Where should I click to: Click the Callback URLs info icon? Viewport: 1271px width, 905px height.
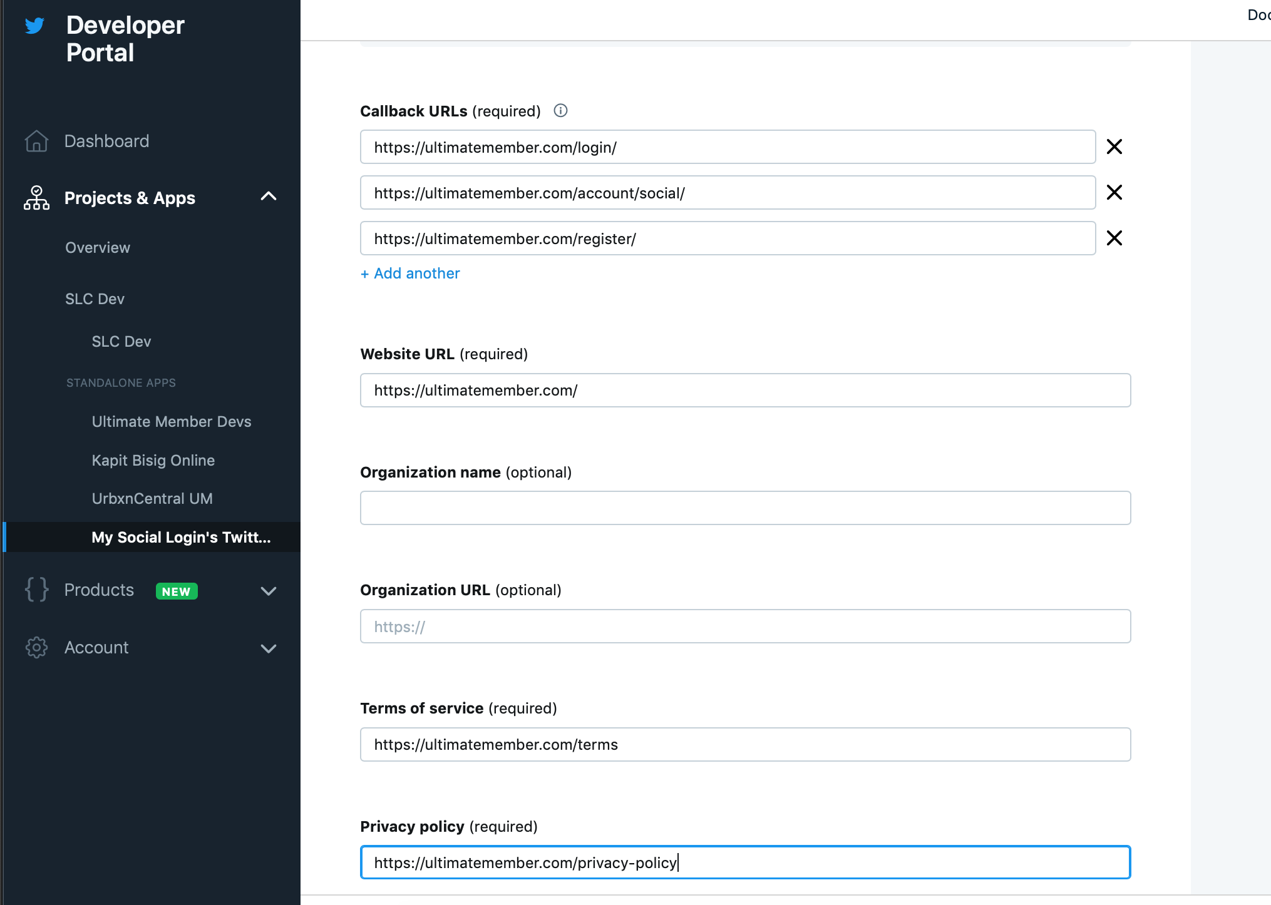tap(560, 111)
